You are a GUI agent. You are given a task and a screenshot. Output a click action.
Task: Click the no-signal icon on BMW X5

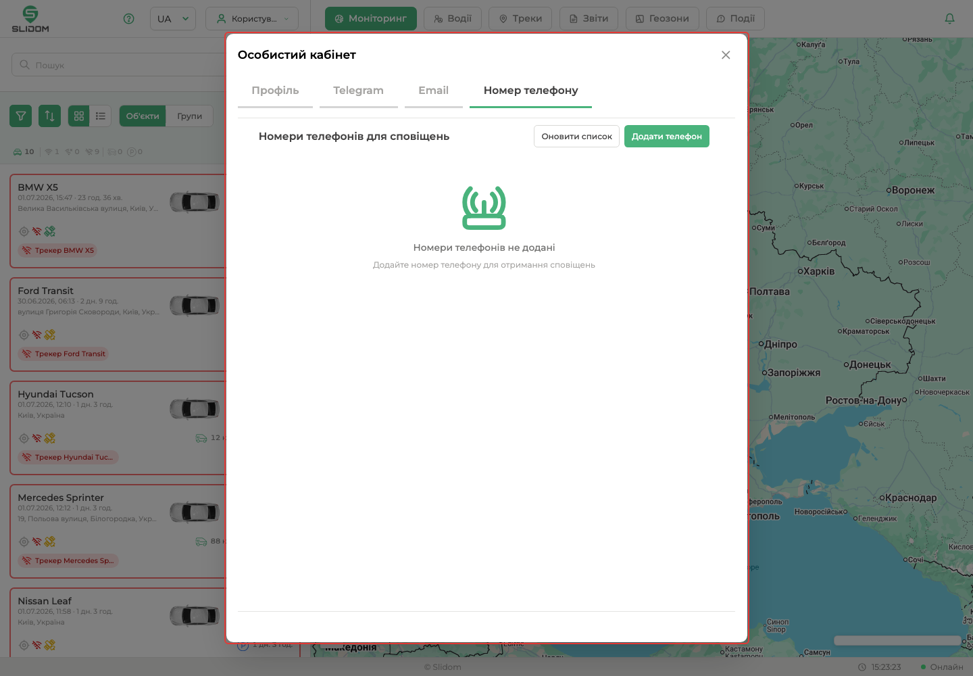37,231
